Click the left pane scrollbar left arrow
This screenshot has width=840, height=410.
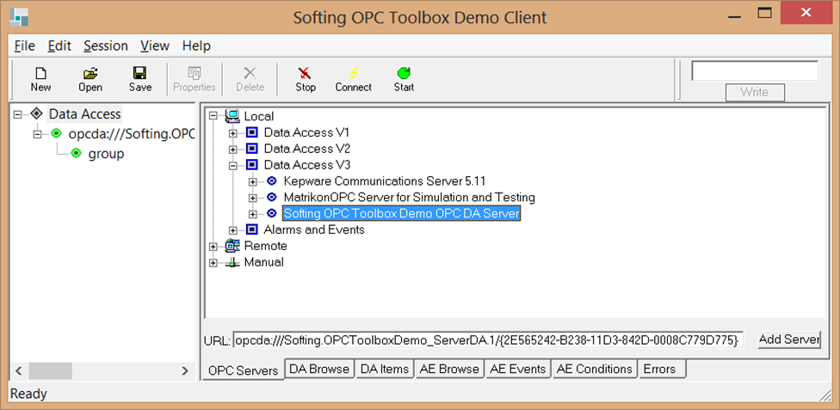click(18, 370)
